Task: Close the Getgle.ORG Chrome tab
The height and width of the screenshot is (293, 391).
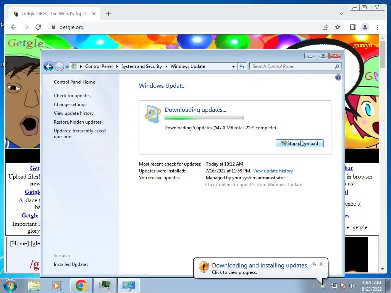Action: coord(94,14)
